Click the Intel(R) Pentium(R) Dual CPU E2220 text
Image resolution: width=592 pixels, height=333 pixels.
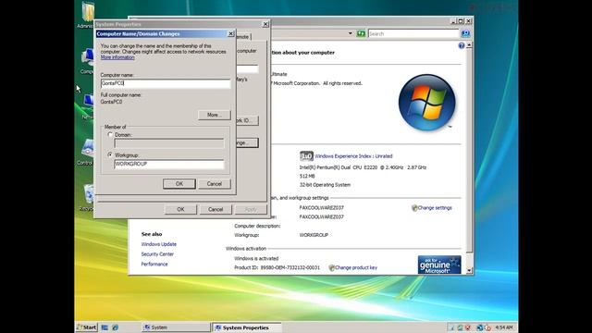point(363,167)
